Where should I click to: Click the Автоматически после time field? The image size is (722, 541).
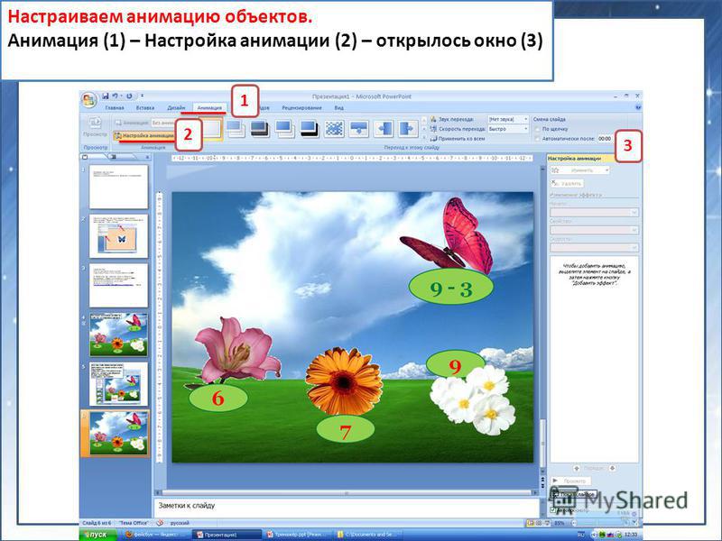605,139
